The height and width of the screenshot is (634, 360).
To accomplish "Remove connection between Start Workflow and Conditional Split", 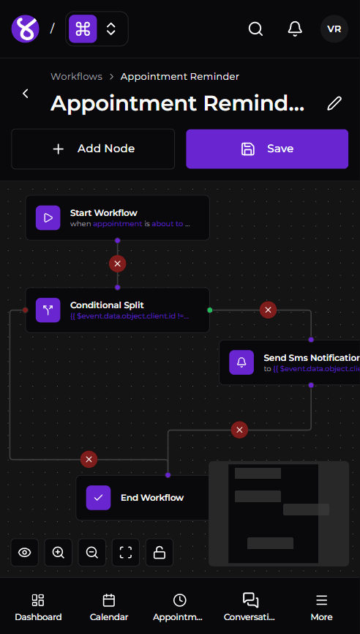I will coord(118,264).
